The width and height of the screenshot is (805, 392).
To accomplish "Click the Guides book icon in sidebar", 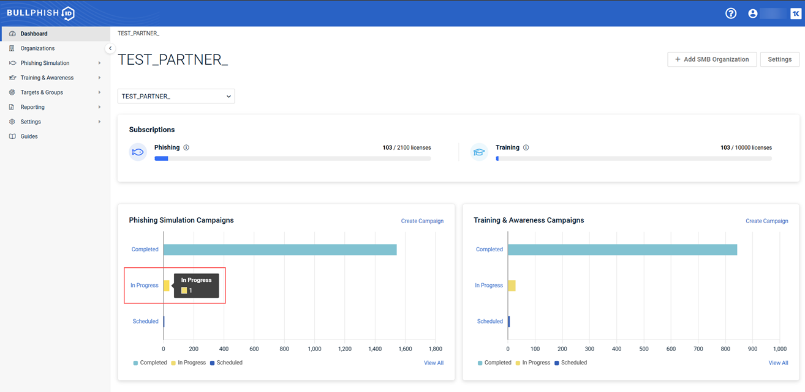I will click(x=12, y=136).
